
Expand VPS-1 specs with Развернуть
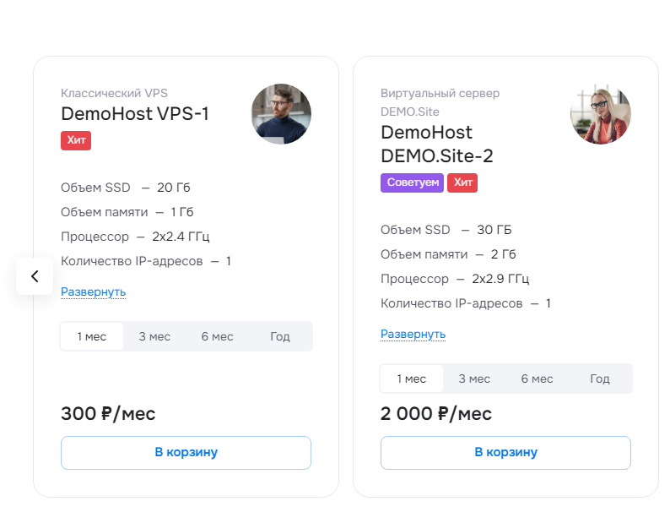[x=93, y=291]
